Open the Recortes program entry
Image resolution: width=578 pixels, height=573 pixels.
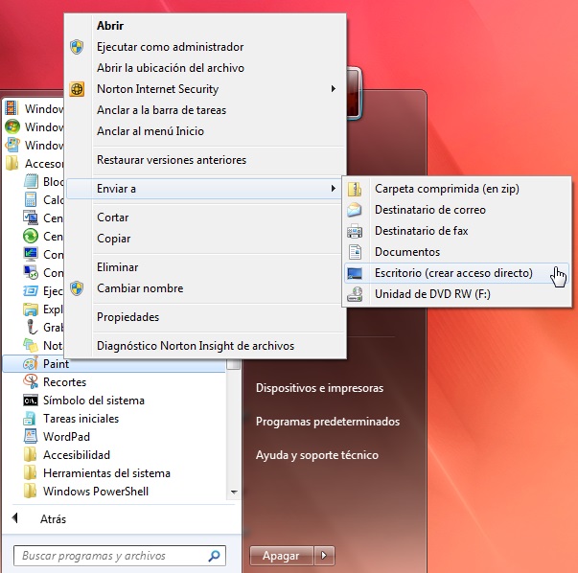click(114, 381)
